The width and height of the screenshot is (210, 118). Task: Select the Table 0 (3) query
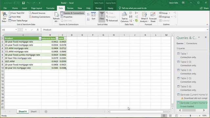coord(192,64)
